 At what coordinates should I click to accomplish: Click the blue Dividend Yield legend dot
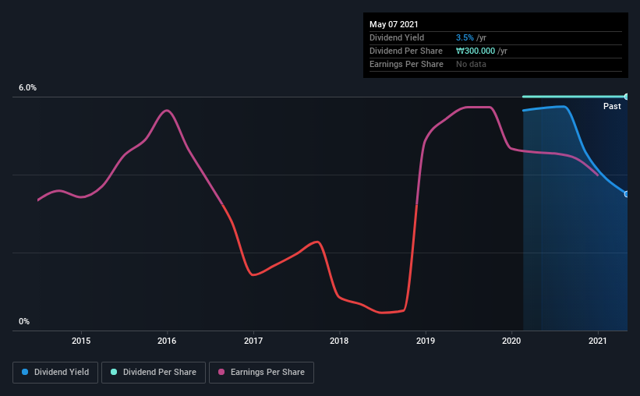click(25, 372)
